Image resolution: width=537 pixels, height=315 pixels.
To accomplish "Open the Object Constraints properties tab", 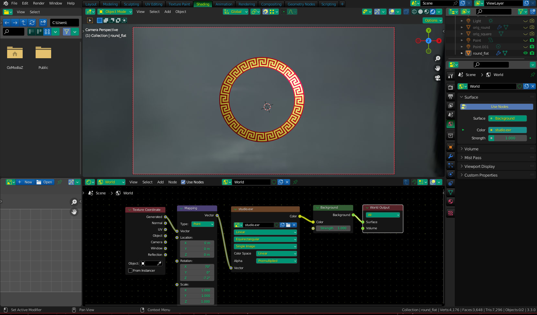I will point(451,183).
